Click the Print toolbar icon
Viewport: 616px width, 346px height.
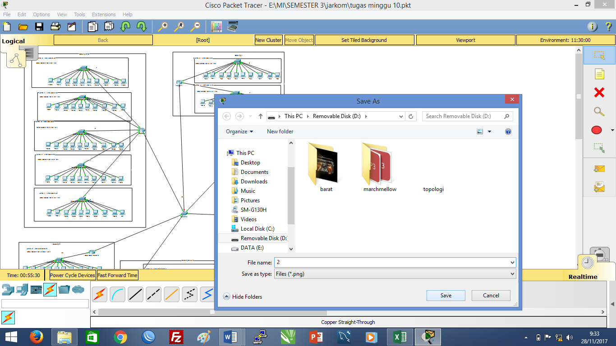(x=55, y=27)
